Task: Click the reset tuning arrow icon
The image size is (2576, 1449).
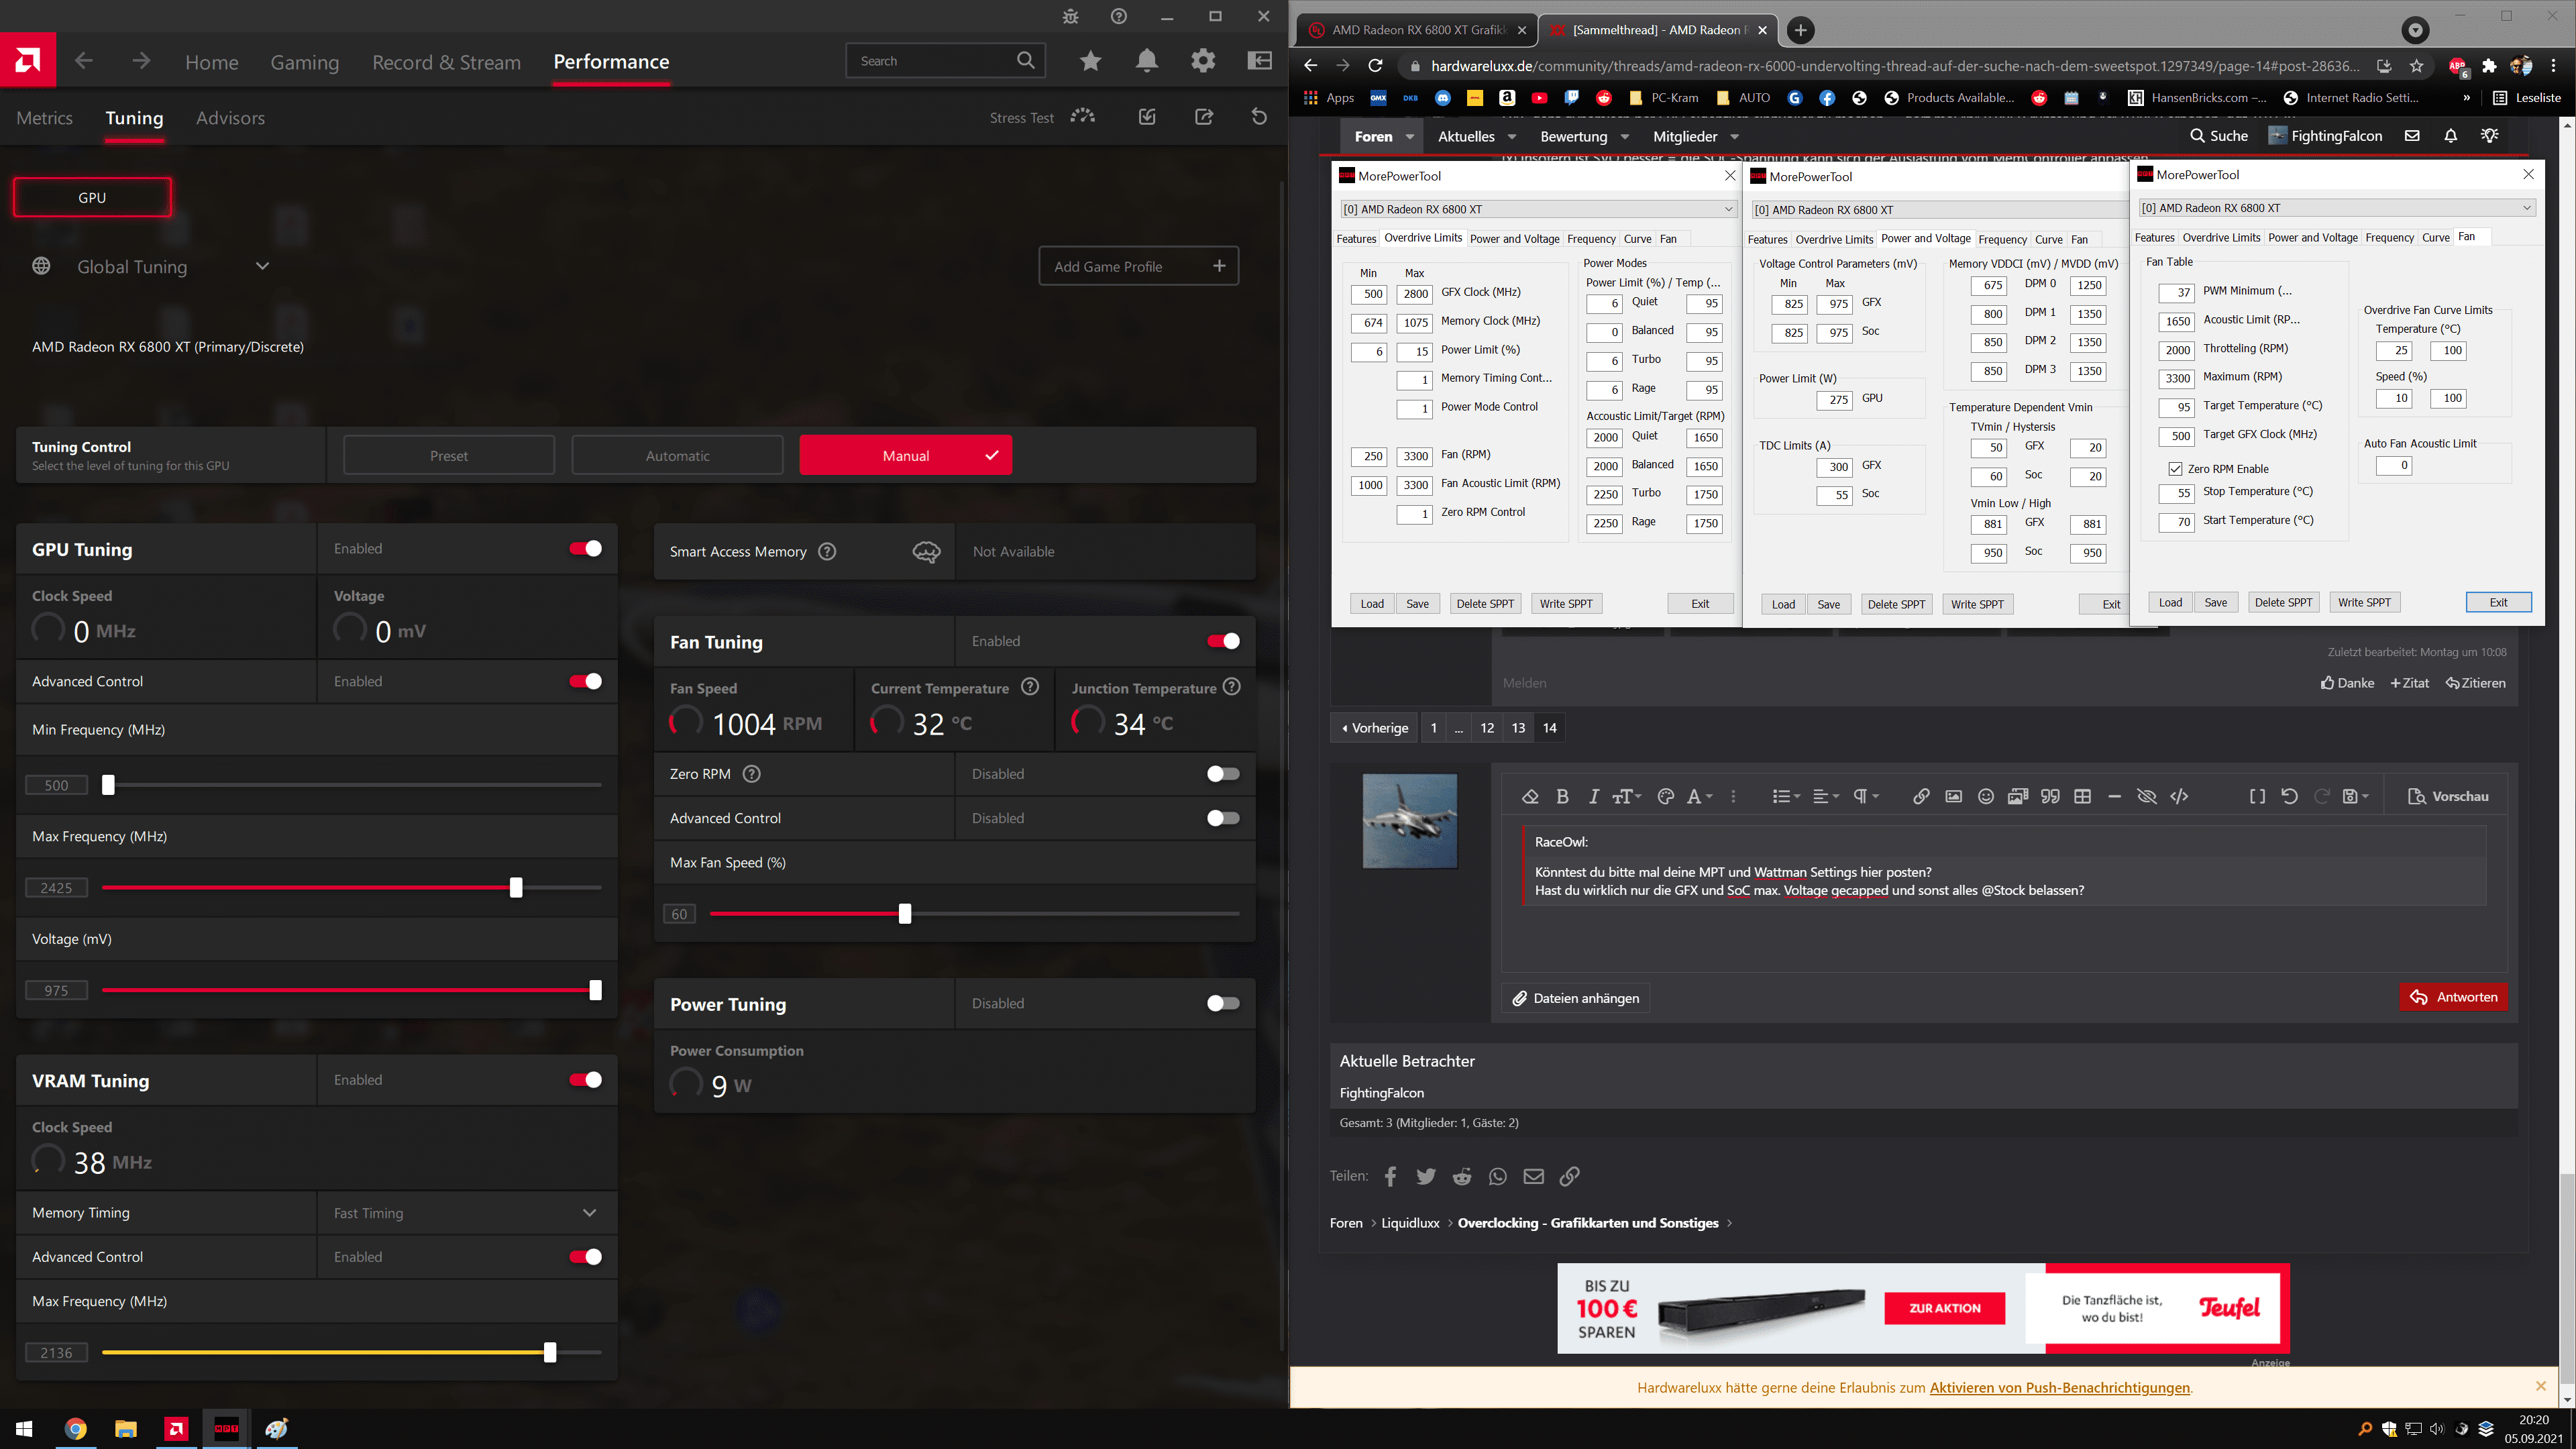Action: 1259,117
